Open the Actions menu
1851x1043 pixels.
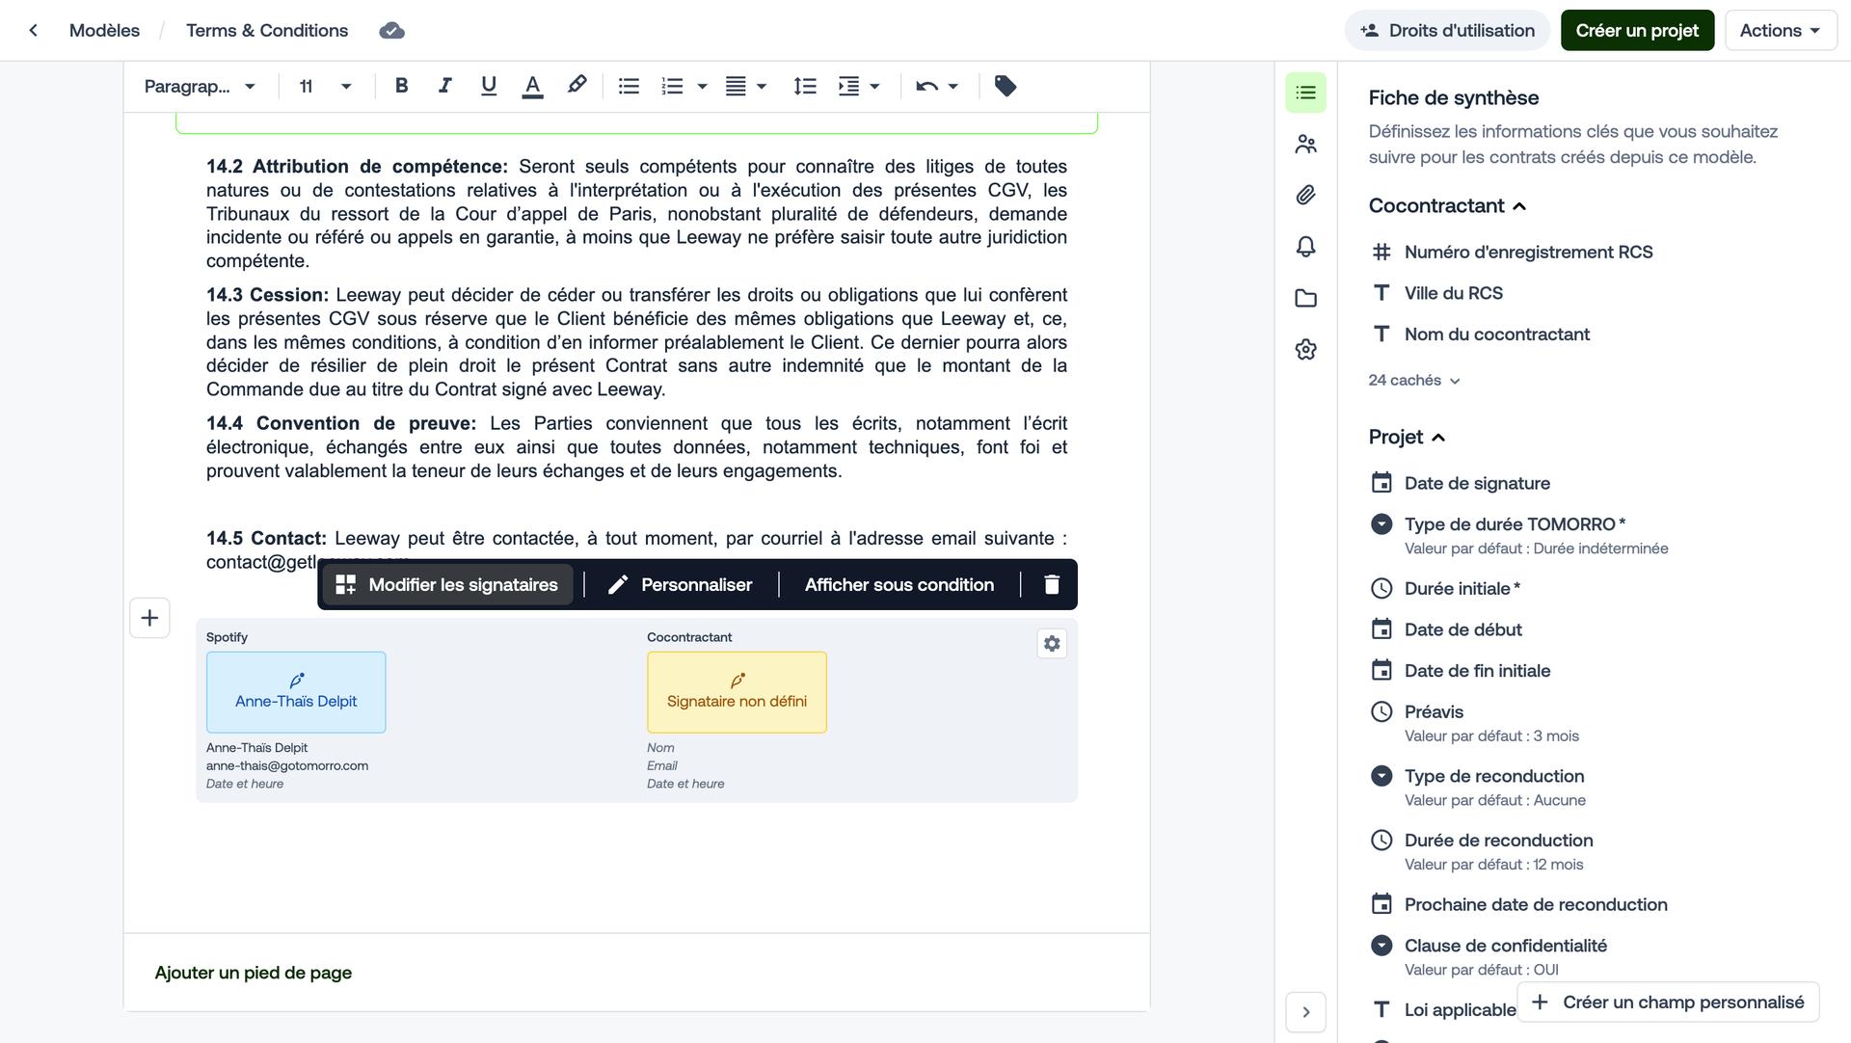tap(1780, 31)
